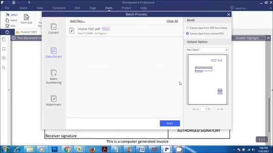The width and height of the screenshot is (273, 153).
Task: Click the system clock in the tray
Action: point(264,150)
